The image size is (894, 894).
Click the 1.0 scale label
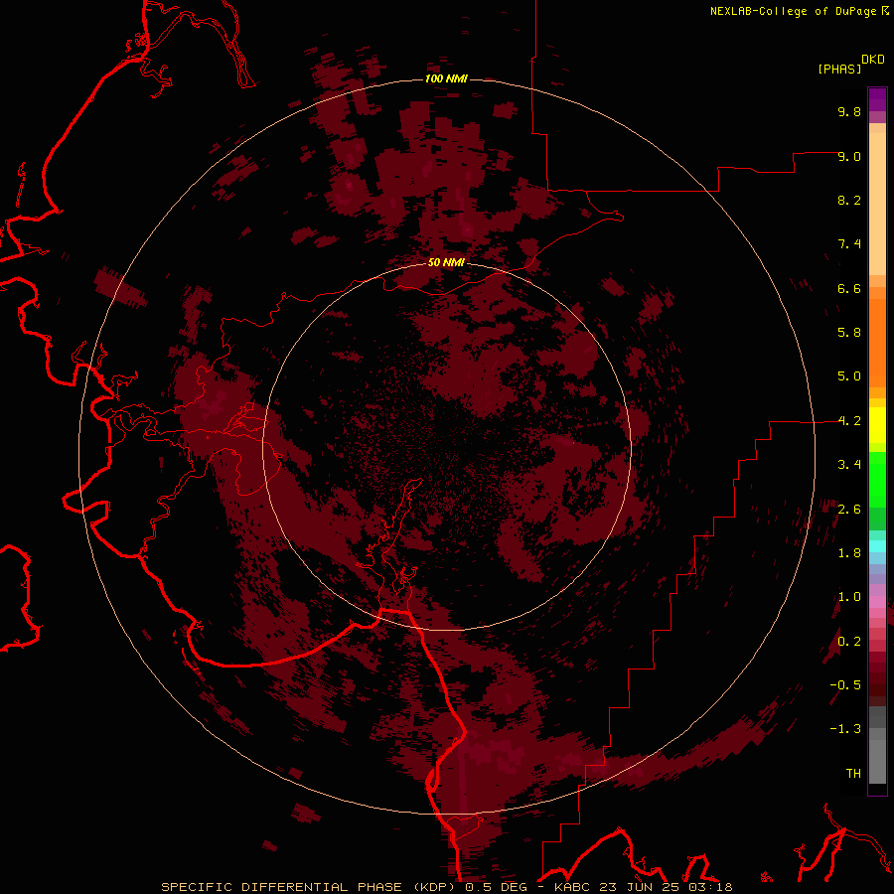tap(849, 597)
